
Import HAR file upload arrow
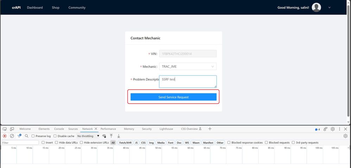point(111,136)
